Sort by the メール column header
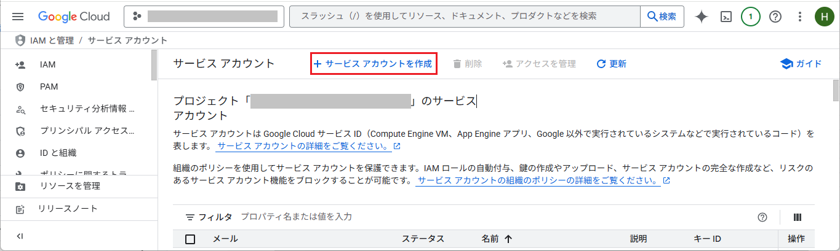The image size is (840, 251). (x=225, y=239)
